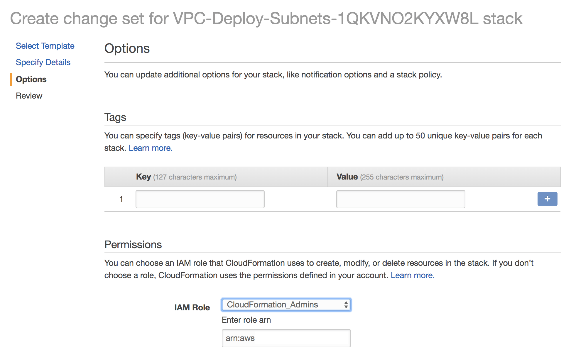Click the Tags section heading
571x362 pixels.
pos(115,117)
